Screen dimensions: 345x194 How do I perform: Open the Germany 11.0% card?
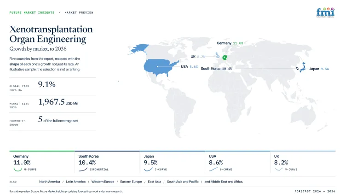pyautogui.click(x=42, y=163)
